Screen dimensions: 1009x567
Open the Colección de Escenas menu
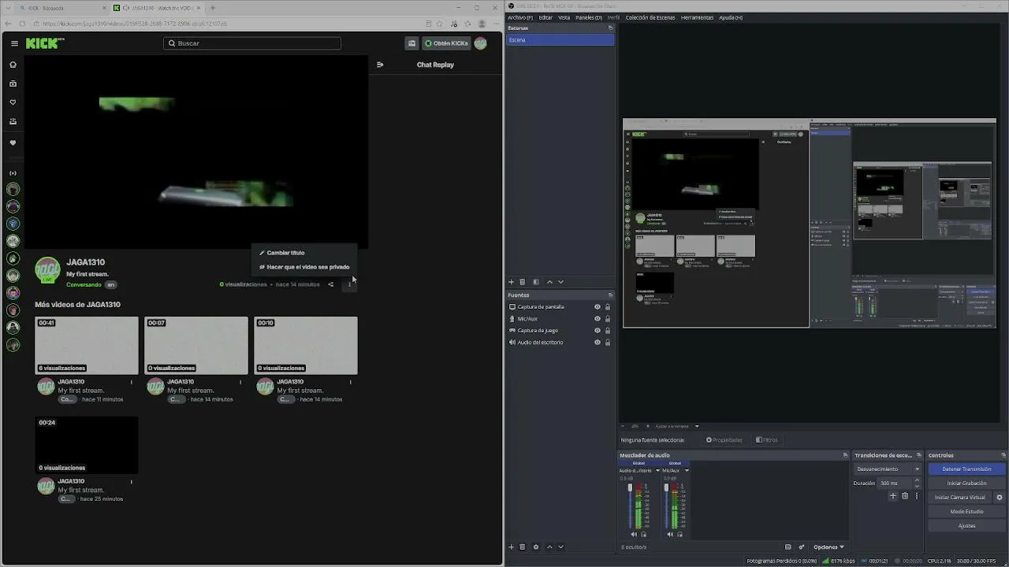point(650,17)
